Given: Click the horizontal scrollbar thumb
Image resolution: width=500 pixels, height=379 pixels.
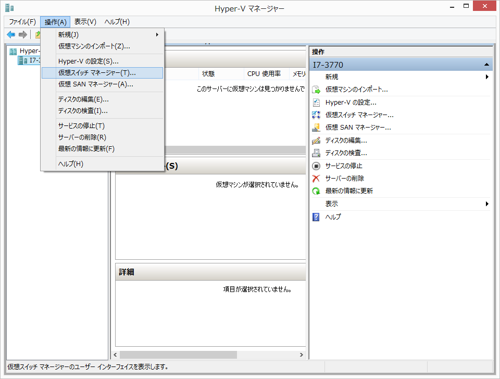Looking at the screenshot, I should click(x=178, y=355).
